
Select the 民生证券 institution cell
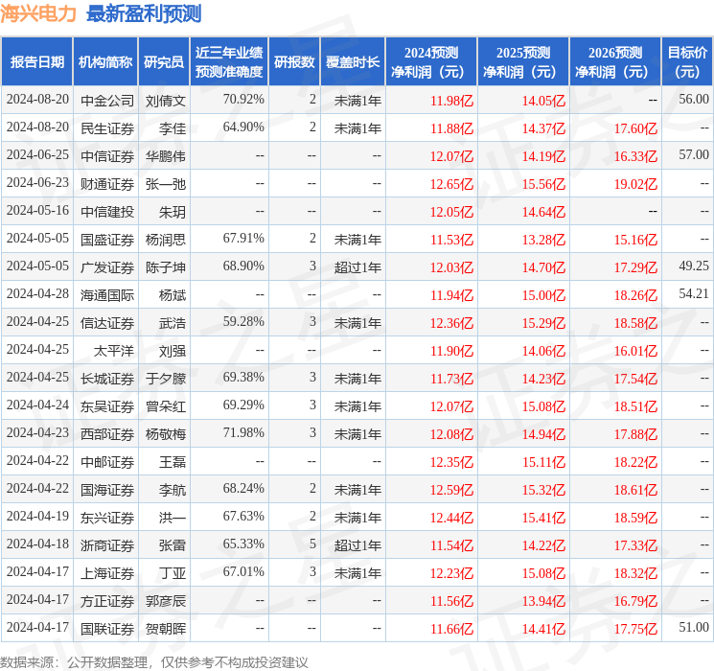coord(107,128)
